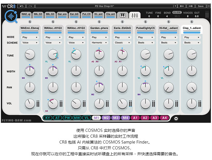
Task: Open MODE dropdown for WAEmi..Ebmaj
Action: tap(30, 37)
